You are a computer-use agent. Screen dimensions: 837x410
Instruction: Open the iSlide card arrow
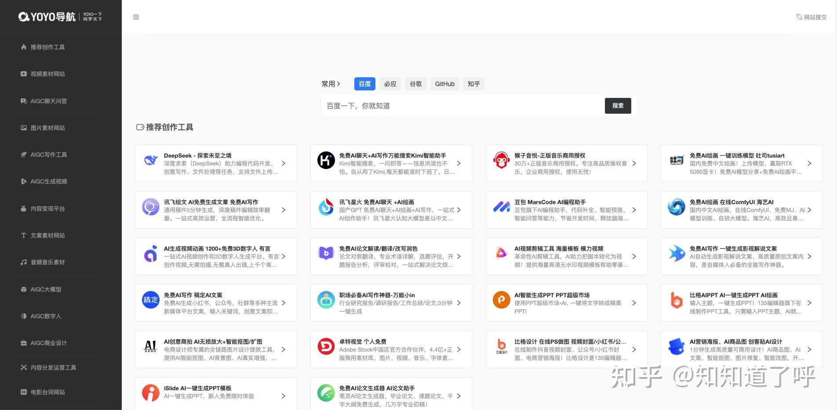284,396
